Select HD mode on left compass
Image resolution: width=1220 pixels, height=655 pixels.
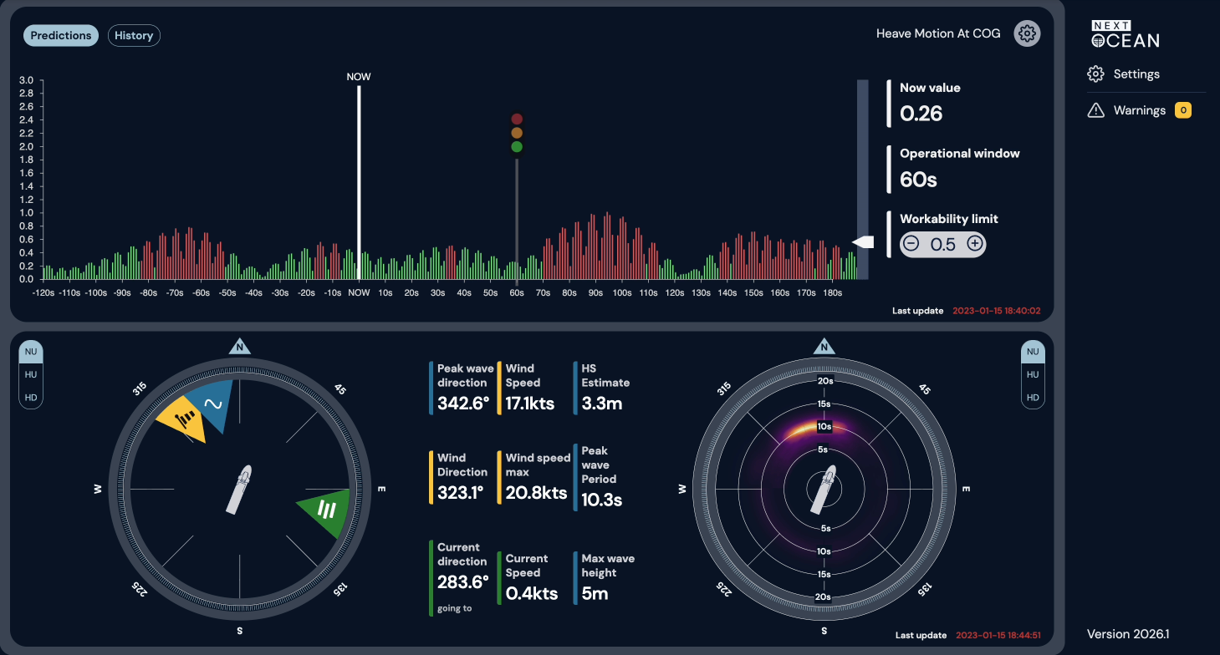click(x=31, y=398)
